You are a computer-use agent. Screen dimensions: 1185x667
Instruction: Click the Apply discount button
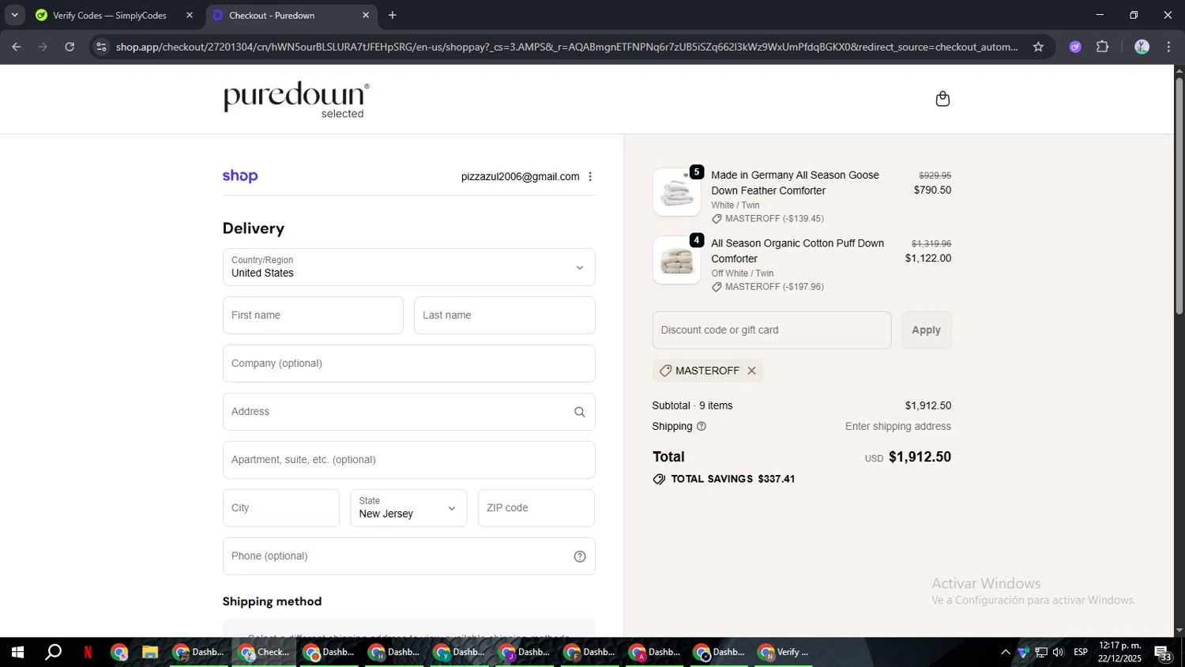click(x=927, y=330)
